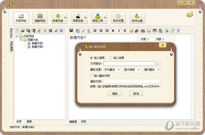This screenshot has height=135, width=205.
Task: Open the 安卓设备 dropdown arrow
Action: click(x=65, y=18)
